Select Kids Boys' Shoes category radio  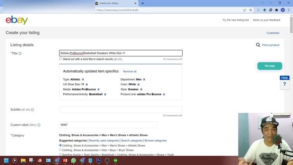(x=60, y=150)
